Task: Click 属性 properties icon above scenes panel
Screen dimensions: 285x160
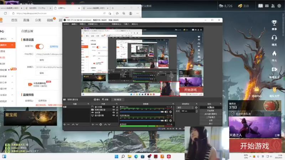Action: 97,100
